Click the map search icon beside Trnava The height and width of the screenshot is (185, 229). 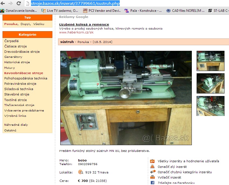pos(81,172)
